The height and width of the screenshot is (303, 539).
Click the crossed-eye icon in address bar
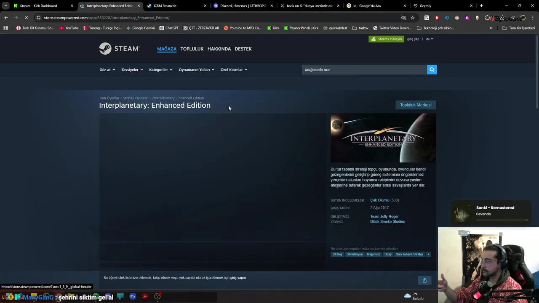point(403,18)
